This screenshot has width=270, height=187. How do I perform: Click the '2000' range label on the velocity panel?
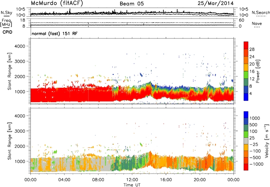[x=20, y=146]
